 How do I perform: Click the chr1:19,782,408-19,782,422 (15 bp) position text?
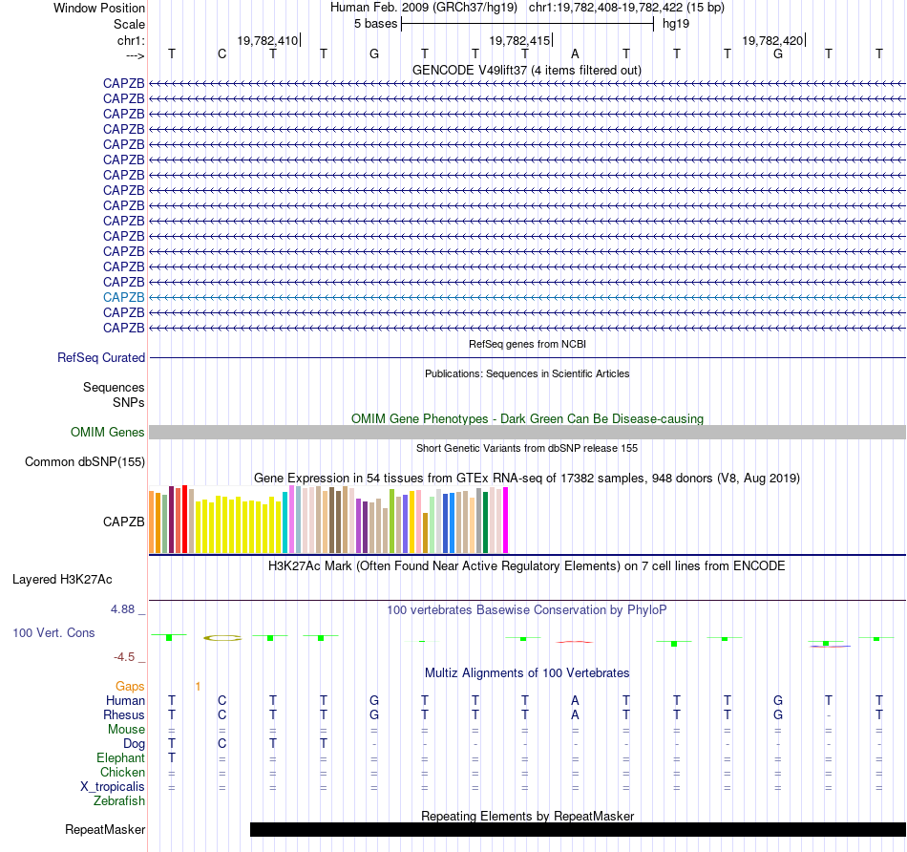tap(626, 8)
